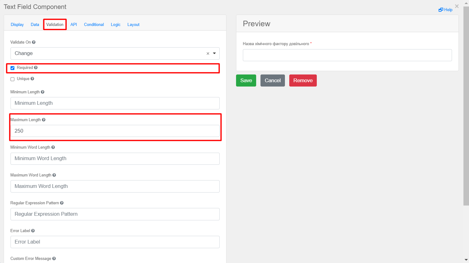Click the Error Label input field

pyautogui.click(x=115, y=242)
